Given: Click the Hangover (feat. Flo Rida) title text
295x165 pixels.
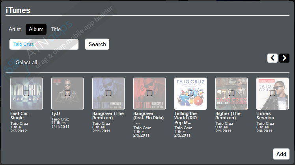Looking at the screenshot, I should tap(148, 118).
